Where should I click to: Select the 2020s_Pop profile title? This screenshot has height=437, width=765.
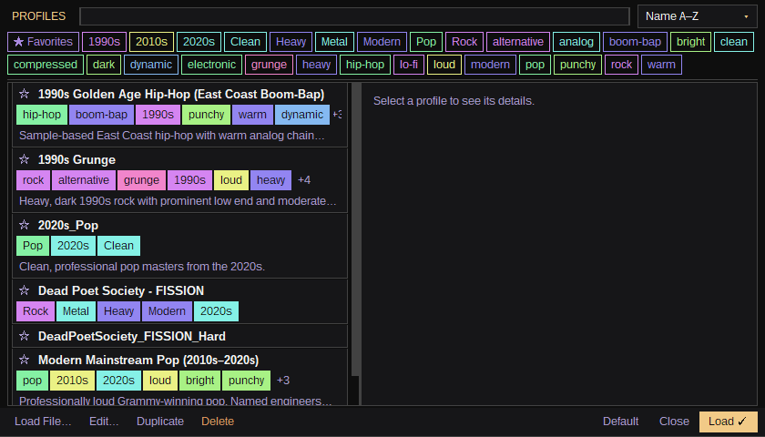pos(68,226)
